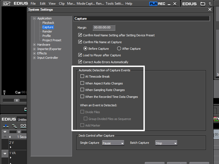Switch to REC recorder mode
This screenshot has width=219, height=164.
[162, 4]
